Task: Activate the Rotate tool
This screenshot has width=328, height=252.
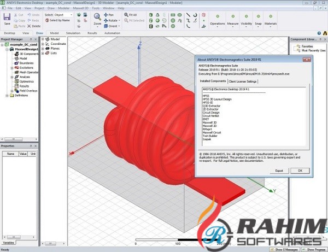Action: [x=112, y=20]
